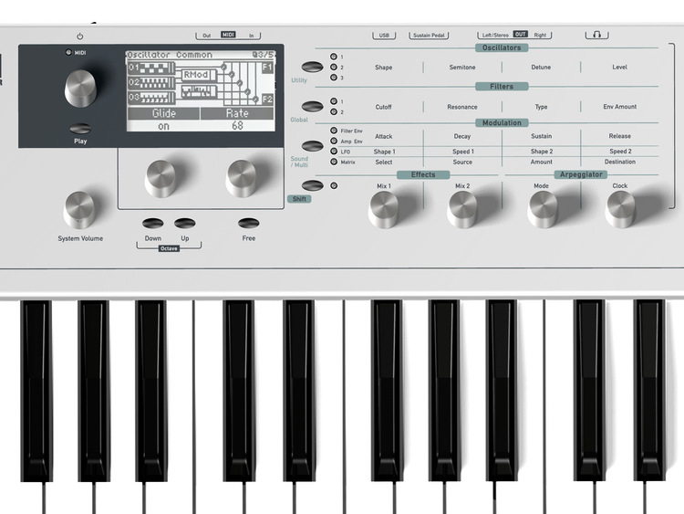The image size is (684, 514).
Task: Click the Detune label
Action: tap(541, 68)
